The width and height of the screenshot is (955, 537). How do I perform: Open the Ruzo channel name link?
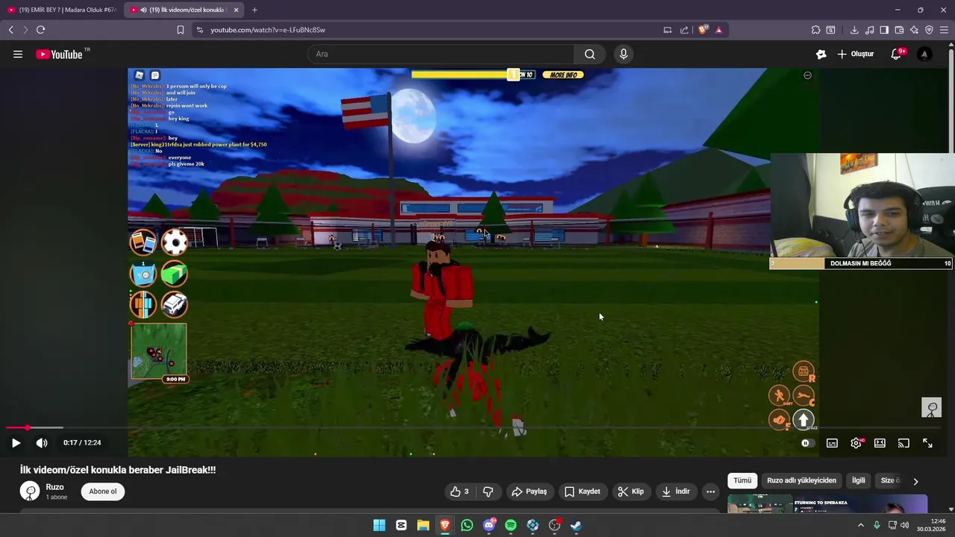(x=54, y=487)
